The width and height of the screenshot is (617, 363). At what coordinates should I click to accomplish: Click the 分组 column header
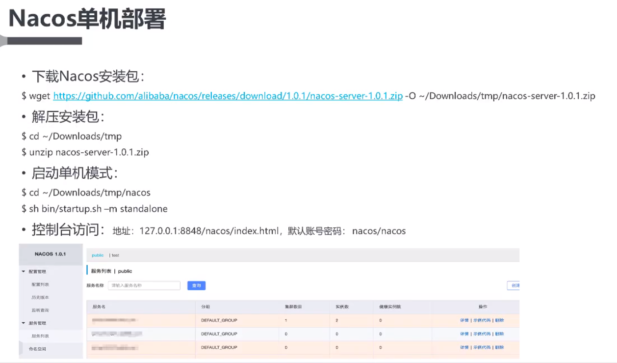[x=206, y=307]
